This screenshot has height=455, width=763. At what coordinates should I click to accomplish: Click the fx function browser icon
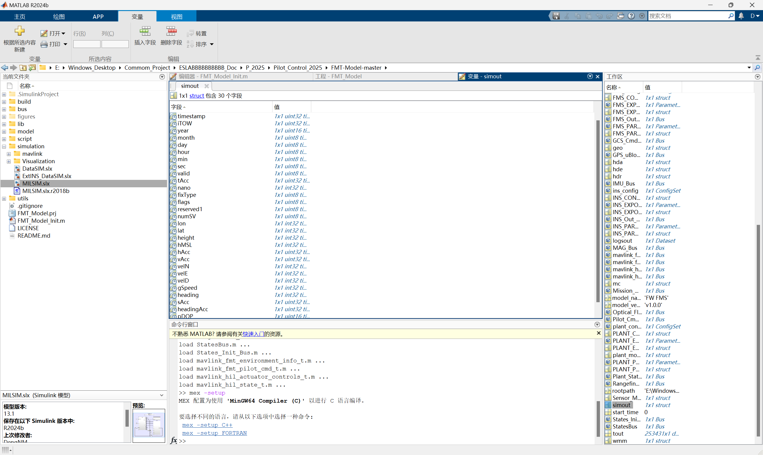pos(174,441)
